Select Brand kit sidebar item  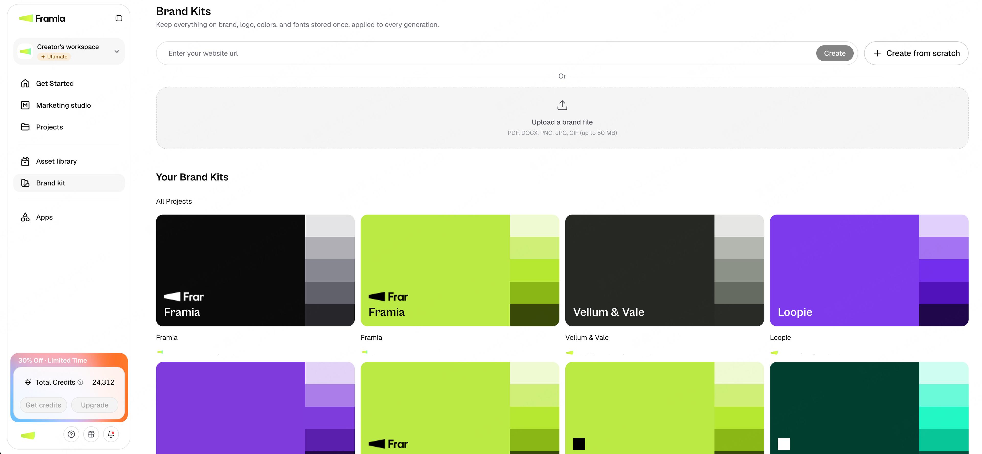pos(69,183)
